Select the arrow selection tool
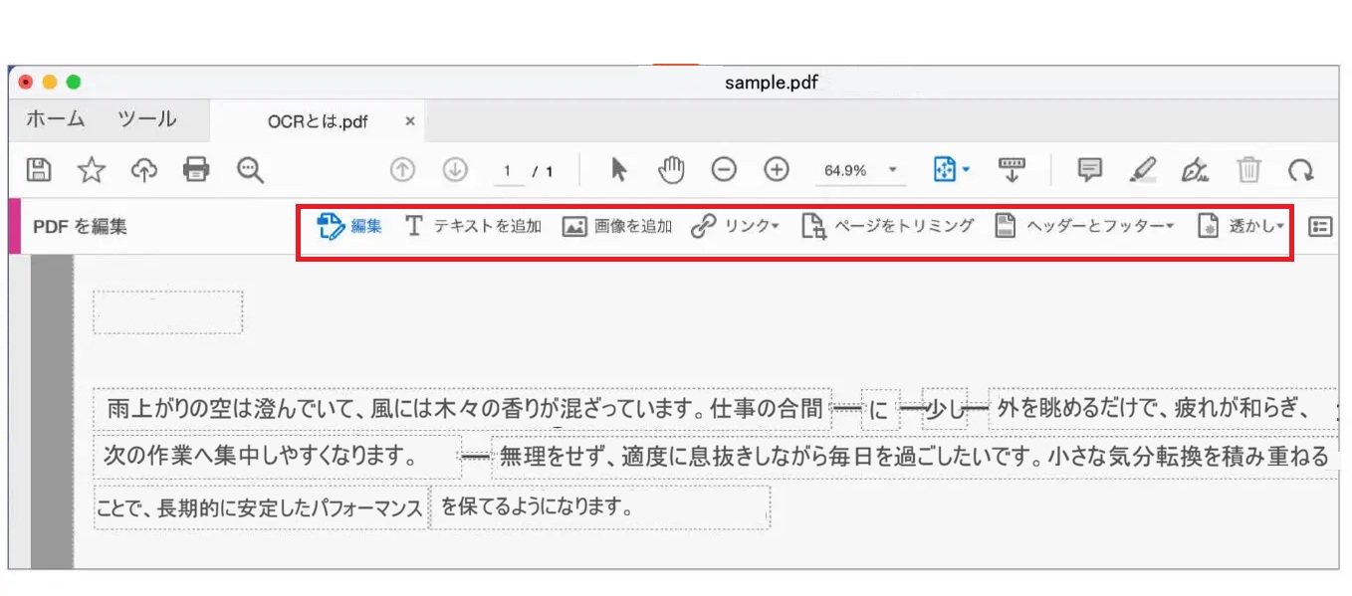This screenshot has height=596, width=1352. pos(618,170)
